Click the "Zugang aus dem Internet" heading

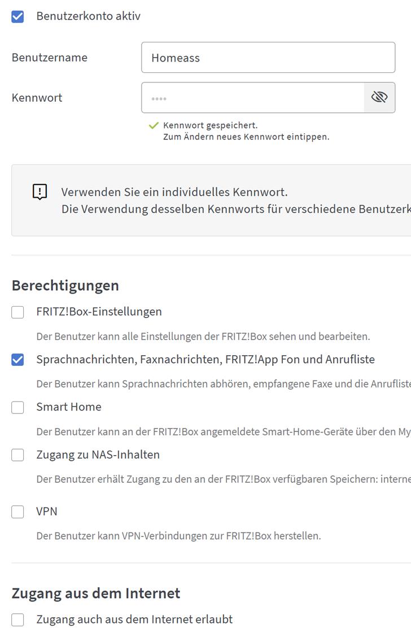pyautogui.click(x=96, y=593)
